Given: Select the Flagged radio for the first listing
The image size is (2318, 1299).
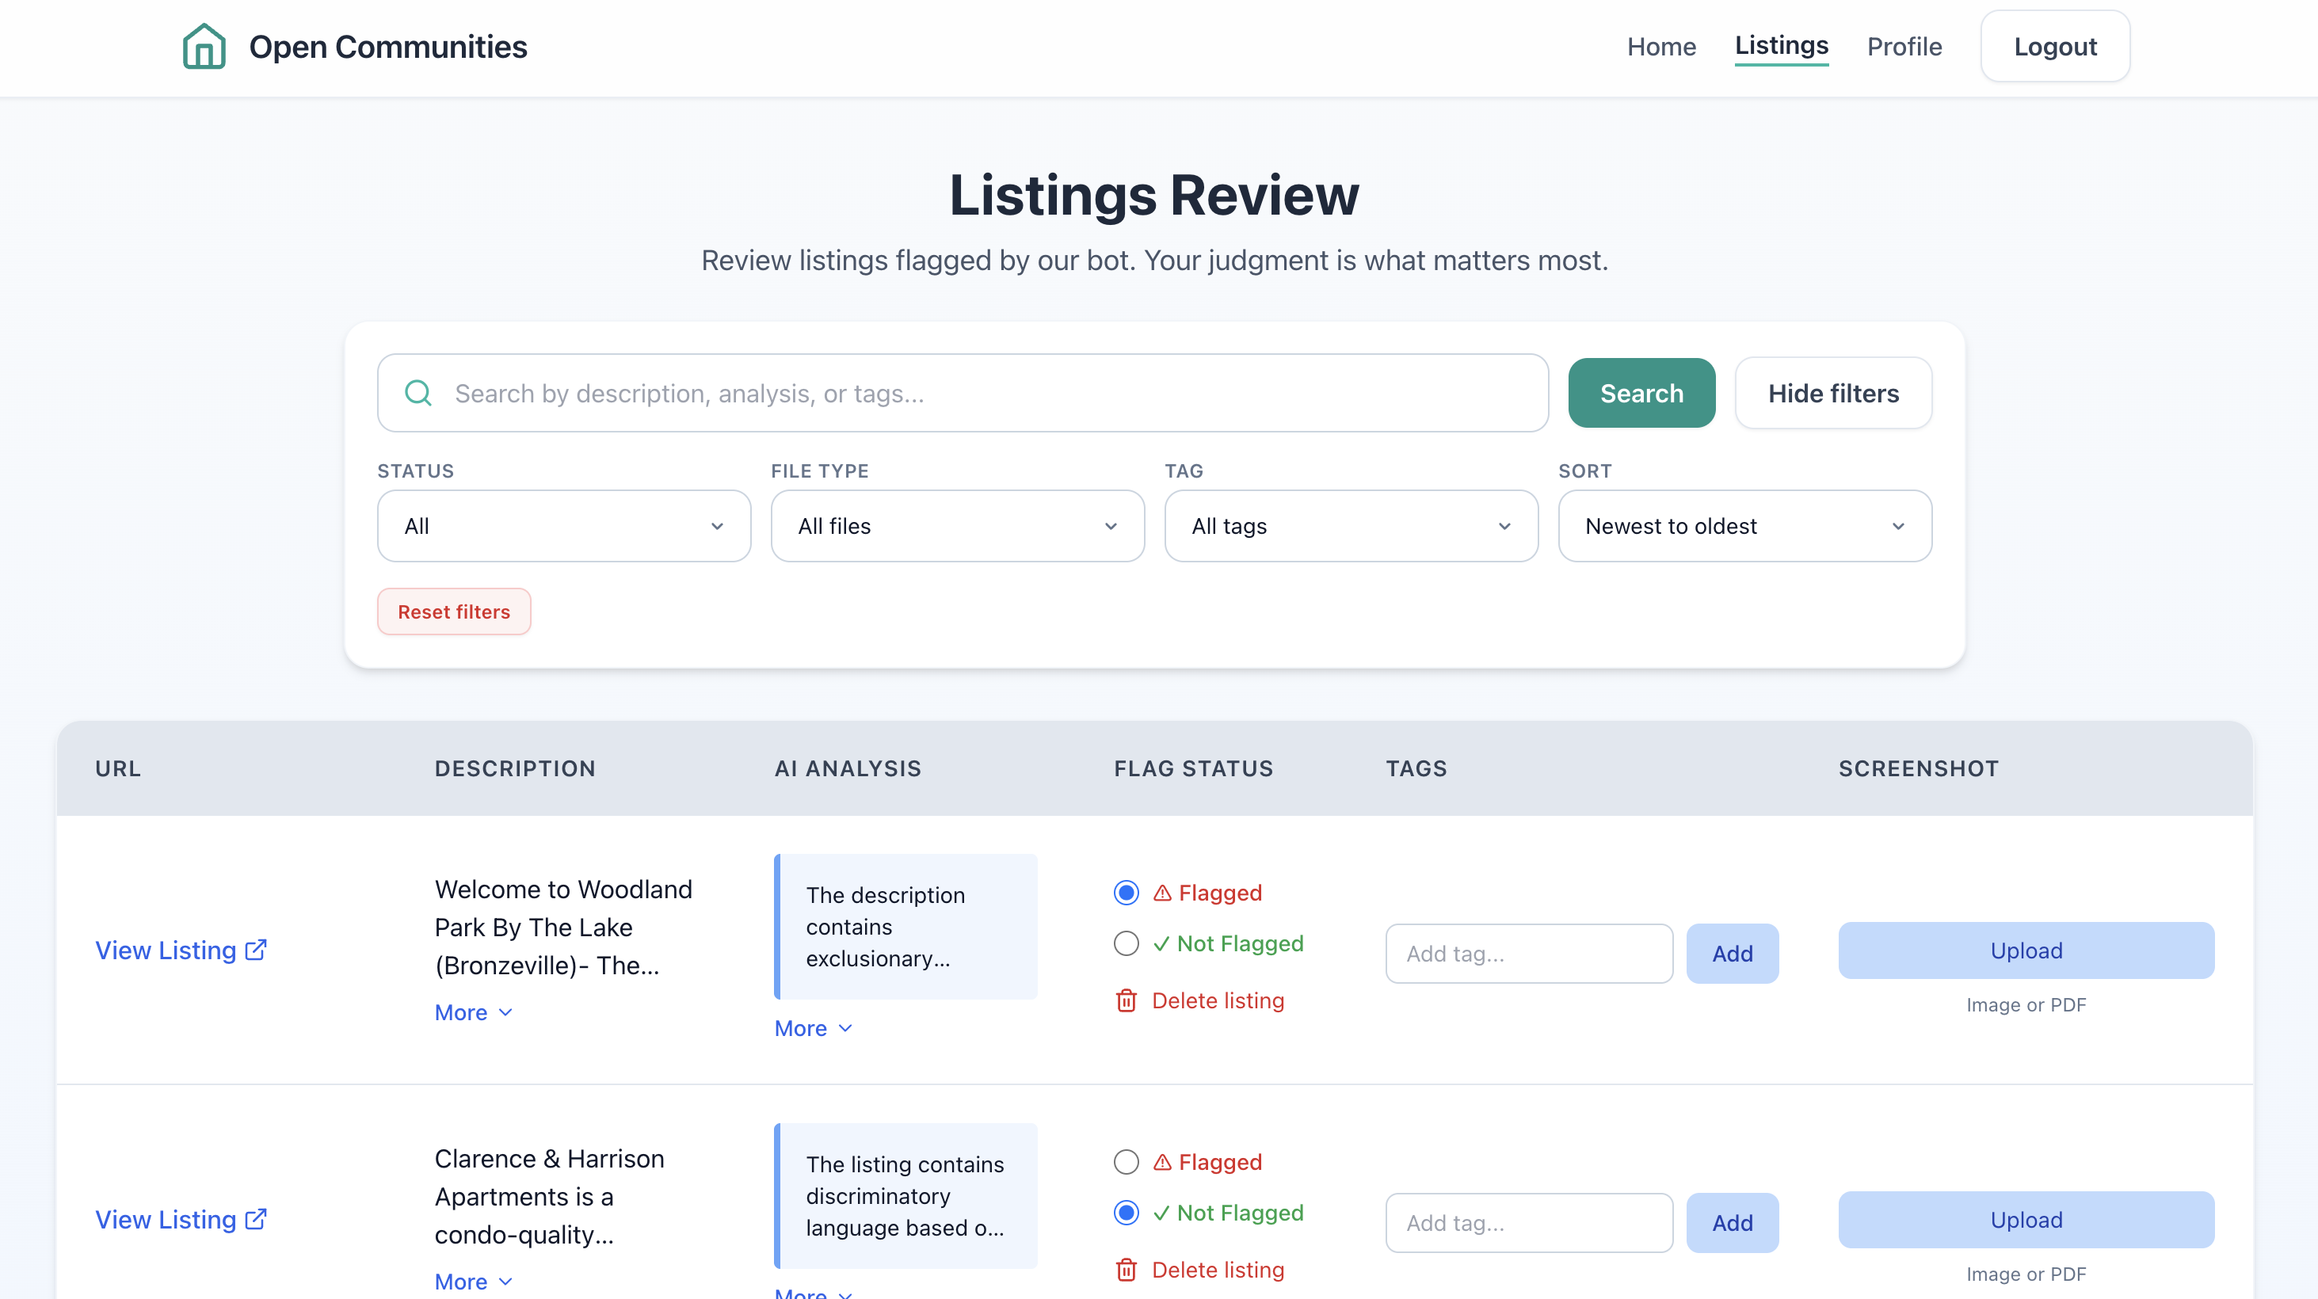Looking at the screenshot, I should pyautogui.click(x=1125, y=893).
